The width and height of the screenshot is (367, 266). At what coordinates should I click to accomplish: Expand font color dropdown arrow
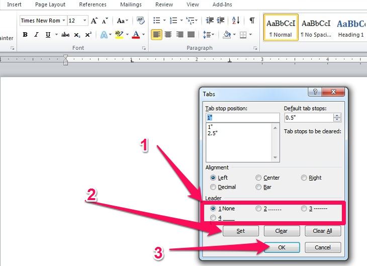(143, 35)
